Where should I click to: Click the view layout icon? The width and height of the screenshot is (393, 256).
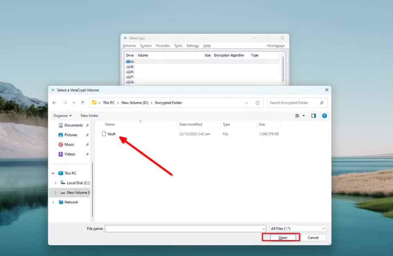pyautogui.click(x=297, y=116)
